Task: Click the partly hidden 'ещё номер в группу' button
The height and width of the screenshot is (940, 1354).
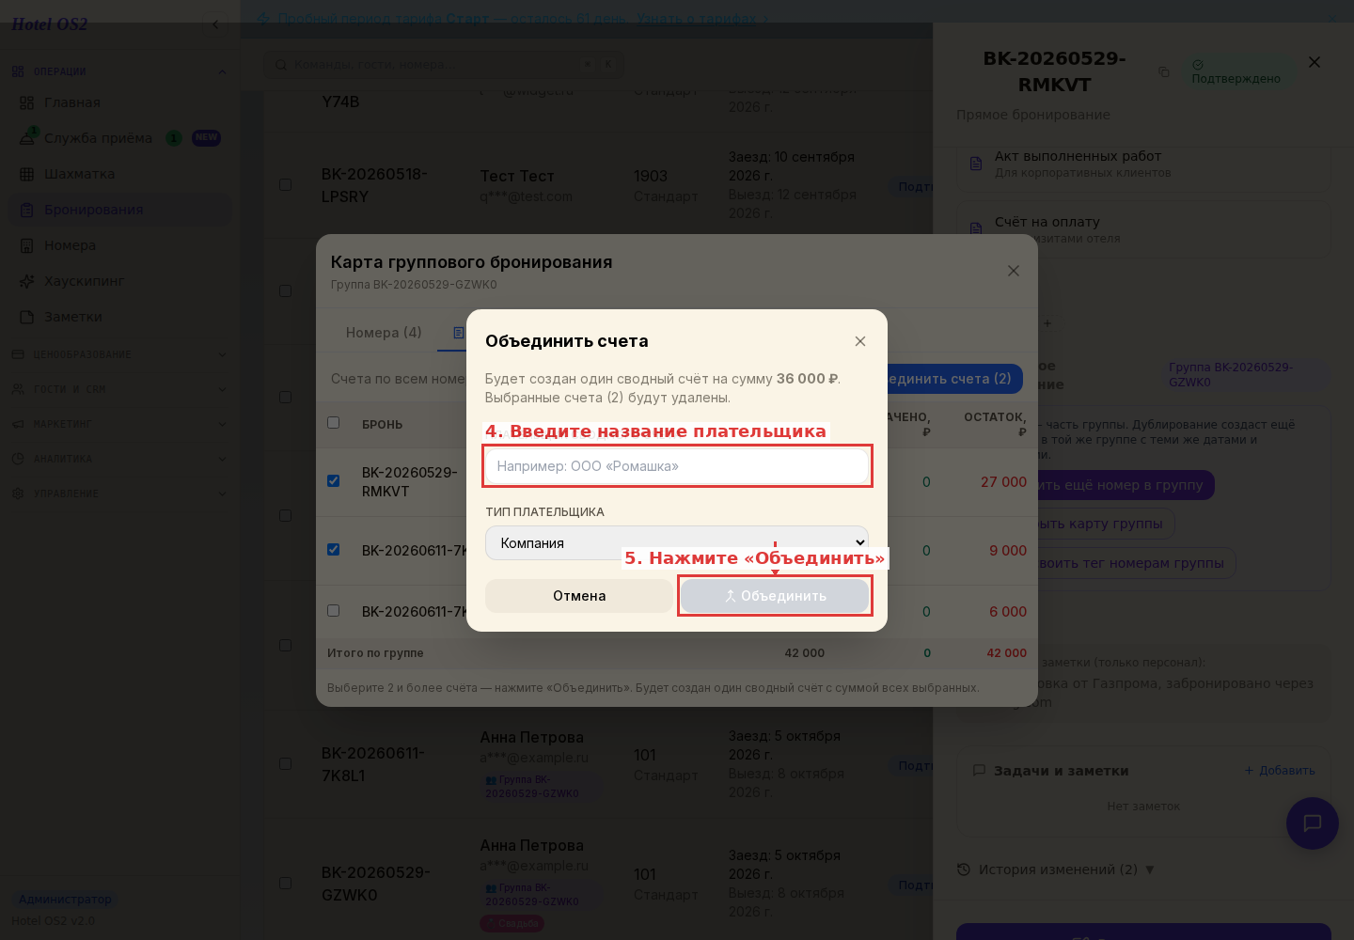Action: pos(1126,485)
